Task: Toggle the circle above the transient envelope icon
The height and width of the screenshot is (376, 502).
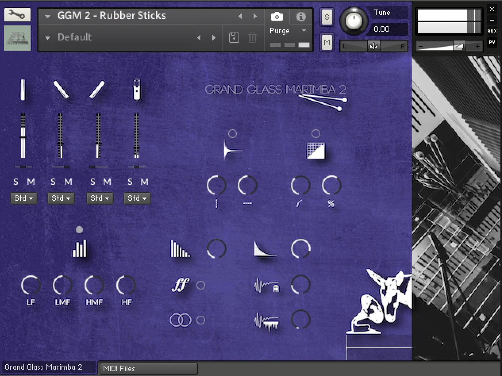Action: tap(233, 134)
